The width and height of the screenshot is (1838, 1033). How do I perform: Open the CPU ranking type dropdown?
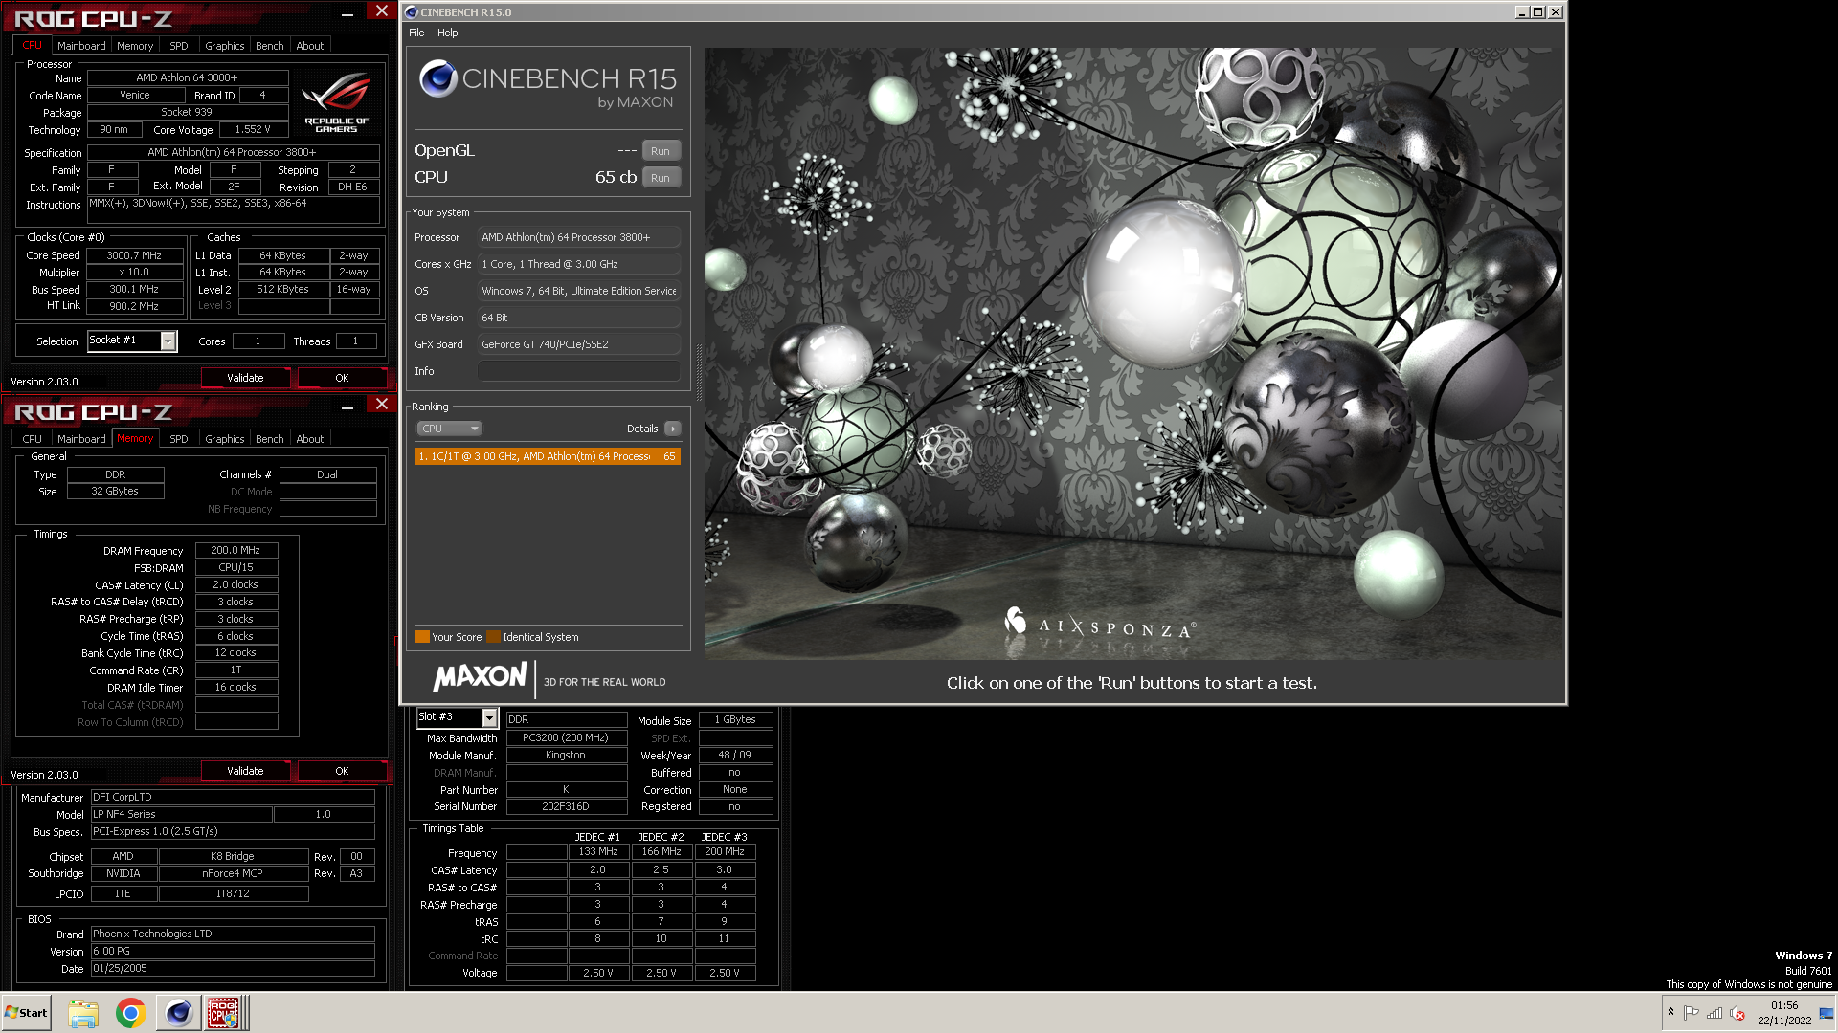[x=449, y=429]
